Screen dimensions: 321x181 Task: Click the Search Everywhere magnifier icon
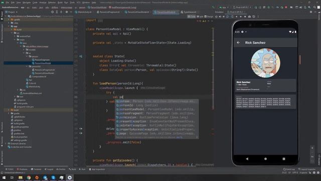(314, 7)
